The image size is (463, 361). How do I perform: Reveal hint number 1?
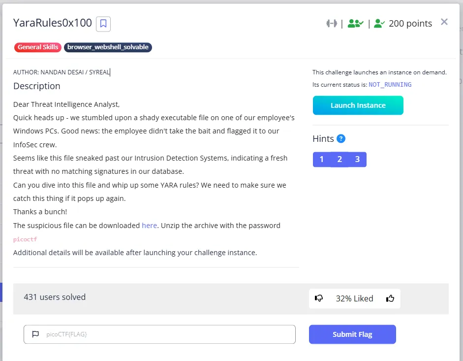[x=322, y=160]
